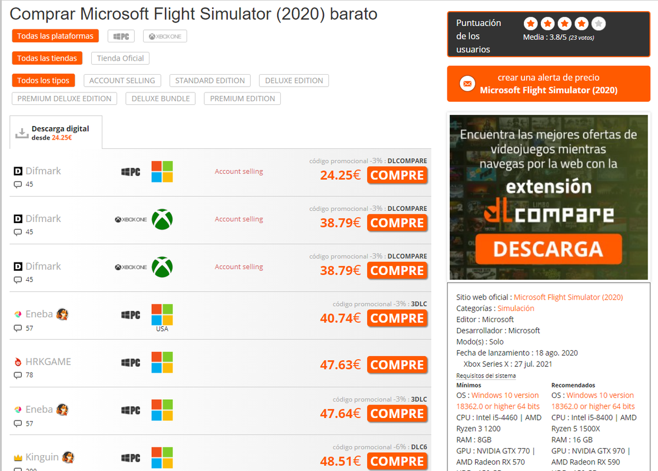Select the 'Todos los tipos' filter
This screenshot has height=471, width=658.
(43, 81)
